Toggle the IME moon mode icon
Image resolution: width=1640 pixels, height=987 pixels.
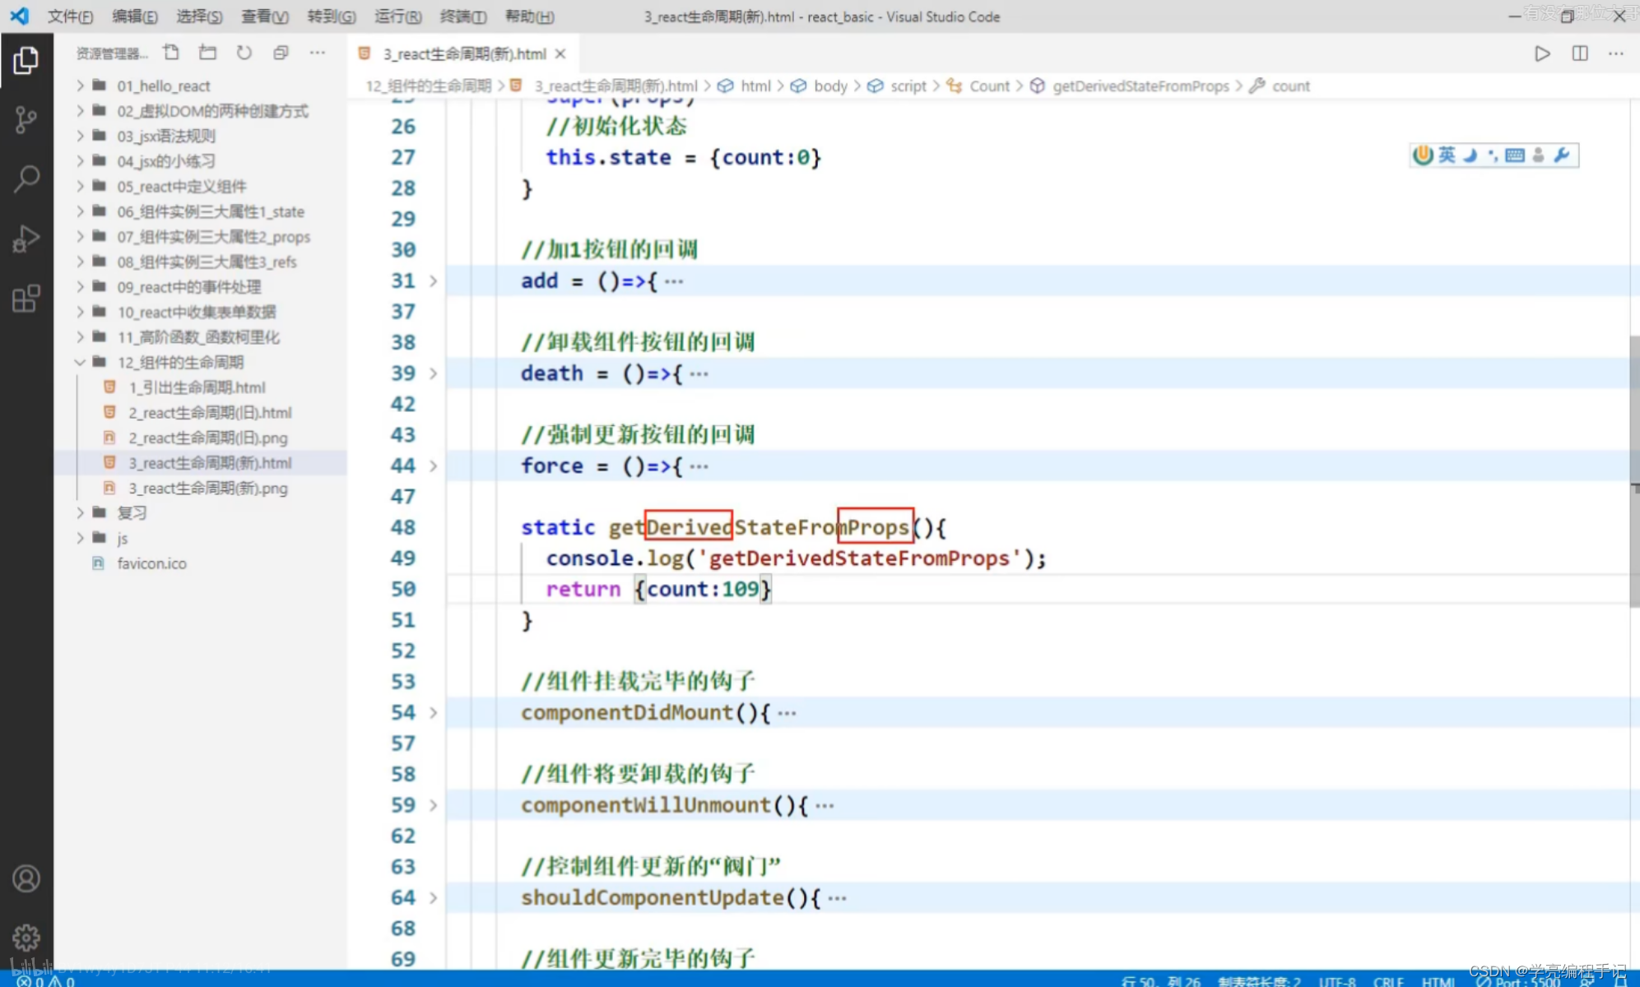[x=1470, y=155]
